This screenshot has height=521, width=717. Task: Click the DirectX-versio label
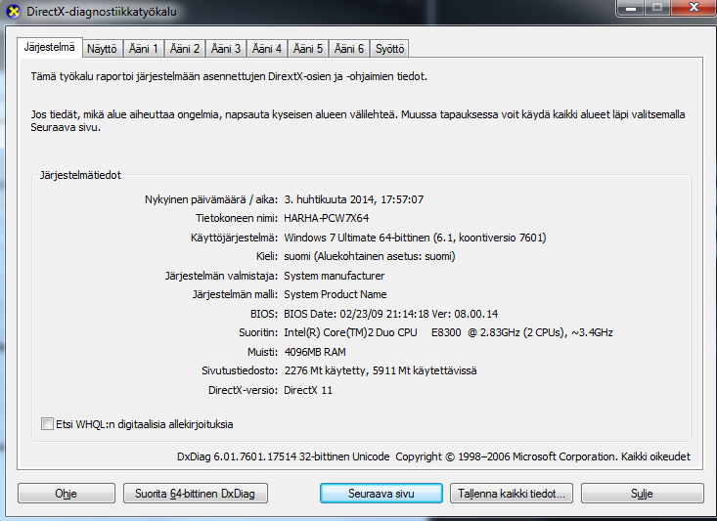(243, 390)
